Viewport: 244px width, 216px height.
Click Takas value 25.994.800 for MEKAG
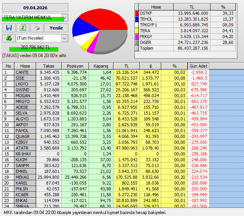coord(49,177)
